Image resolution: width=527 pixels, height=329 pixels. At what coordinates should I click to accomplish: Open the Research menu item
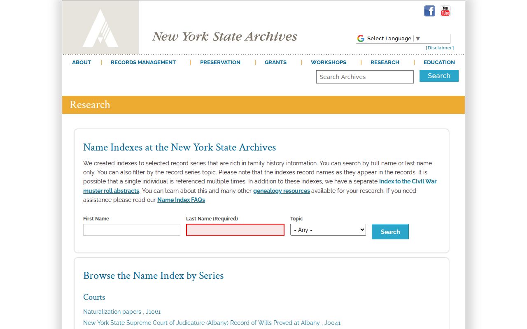pyautogui.click(x=385, y=63)
